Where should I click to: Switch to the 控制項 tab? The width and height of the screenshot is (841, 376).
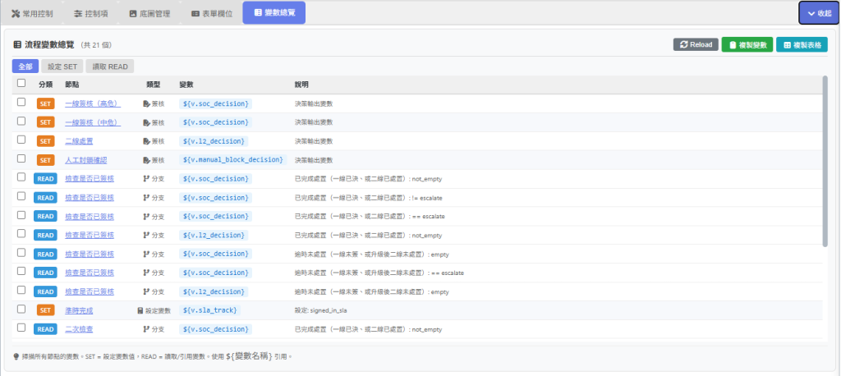click(x=91, y=14)
